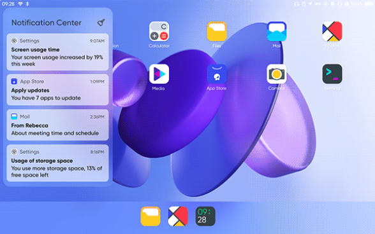
Task: Open the From Rebecca mail notification
Action: coord(57,125)
